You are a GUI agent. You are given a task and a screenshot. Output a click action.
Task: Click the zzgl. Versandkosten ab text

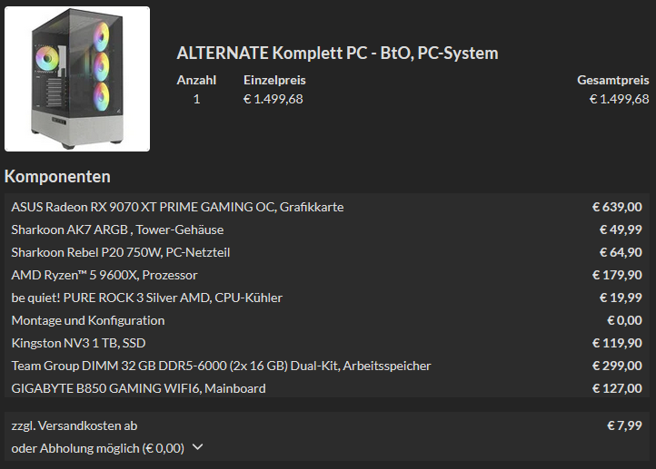(75, 425)
